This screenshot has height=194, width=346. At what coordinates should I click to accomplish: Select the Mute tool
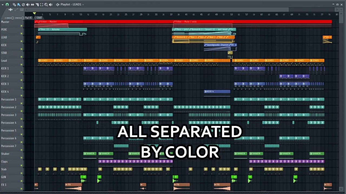tap(28, 5)
